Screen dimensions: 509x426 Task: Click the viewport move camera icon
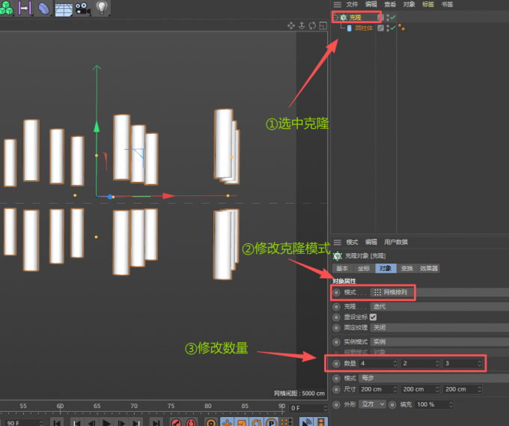point(291,25)
